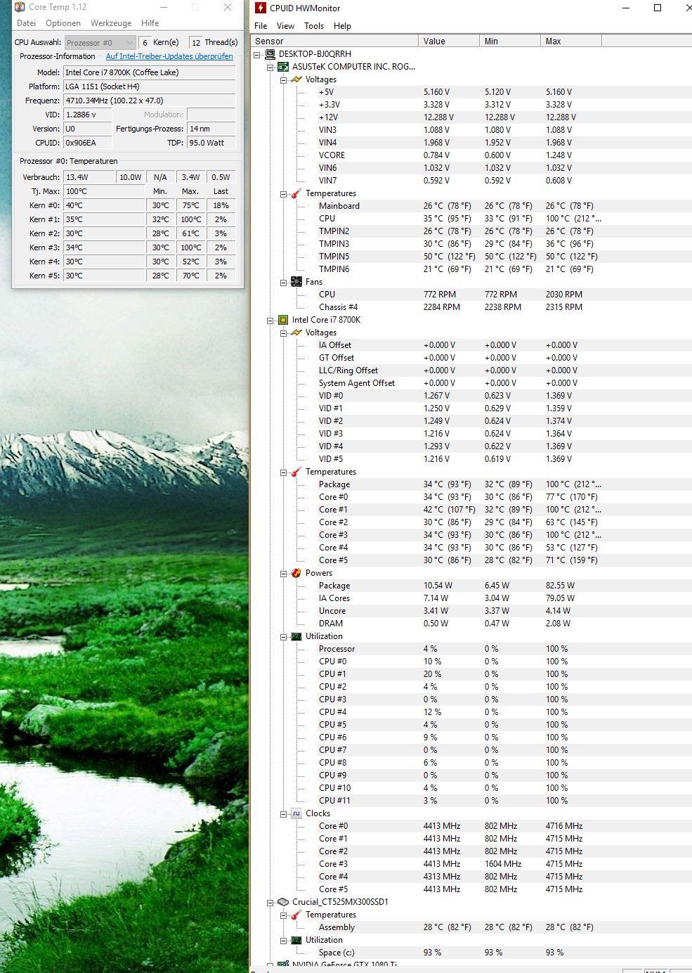
Task: Click the Frequenz value field
Action: [149, 101]
